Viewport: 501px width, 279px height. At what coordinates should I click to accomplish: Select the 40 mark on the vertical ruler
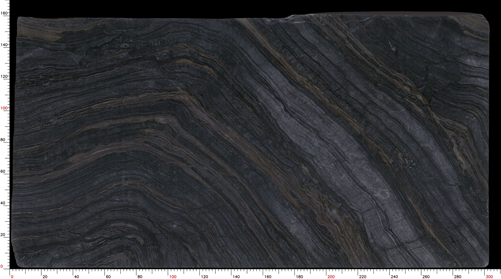point(3,203)
